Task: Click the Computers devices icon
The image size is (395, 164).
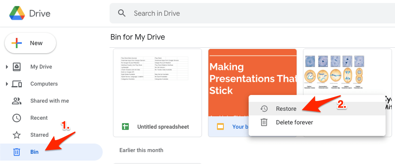Action: [x=17, y=84]
